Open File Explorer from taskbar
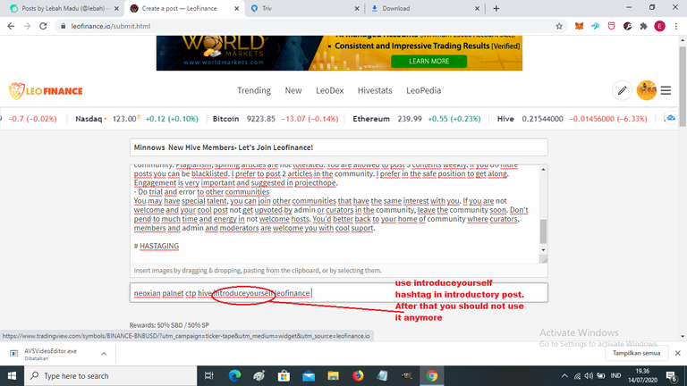Screen dimensions: 687x386 click(x=333, y=376)
